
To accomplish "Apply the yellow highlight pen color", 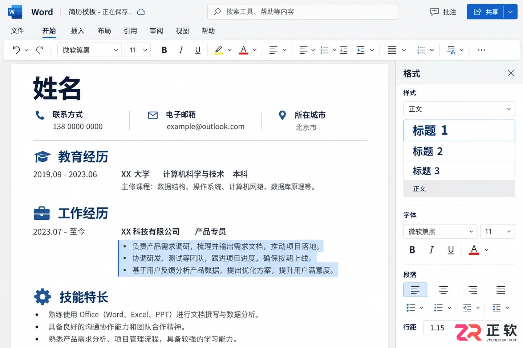I will (x=218, y=50).
